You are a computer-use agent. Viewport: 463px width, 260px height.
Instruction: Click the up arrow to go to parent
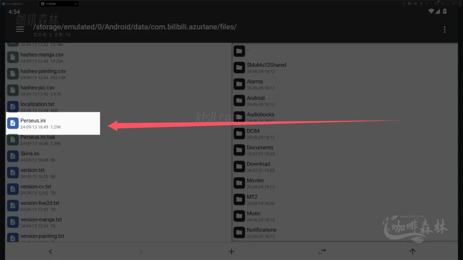click(x=412, y=251)
